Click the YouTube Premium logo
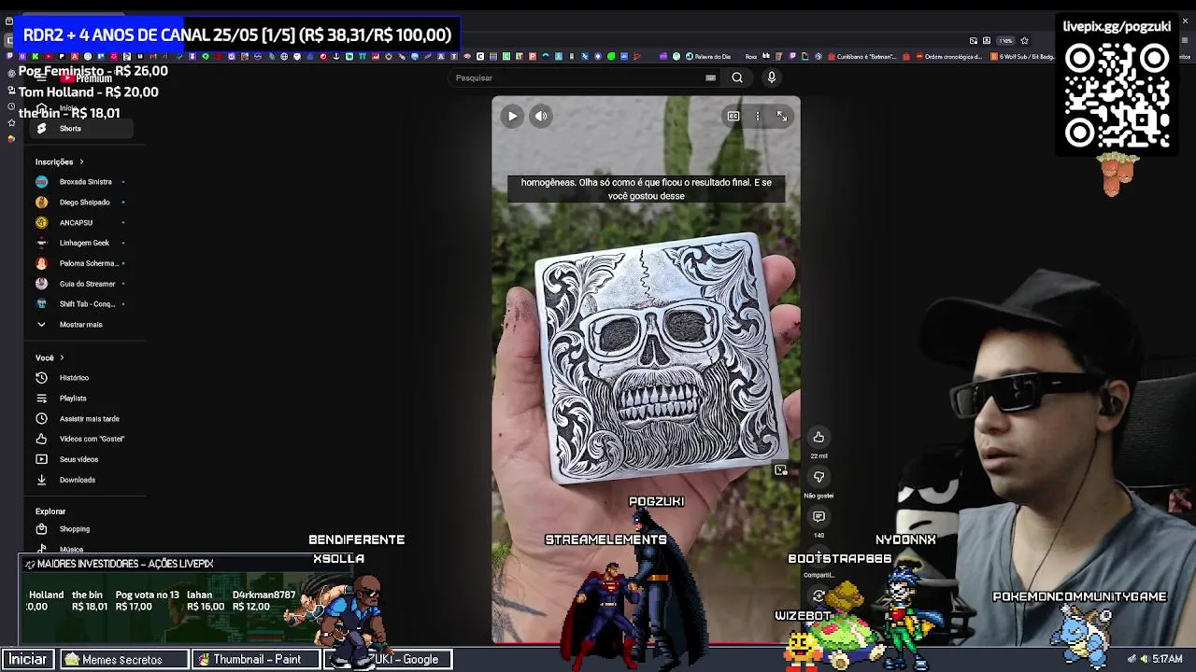 (x=86, y=78)
